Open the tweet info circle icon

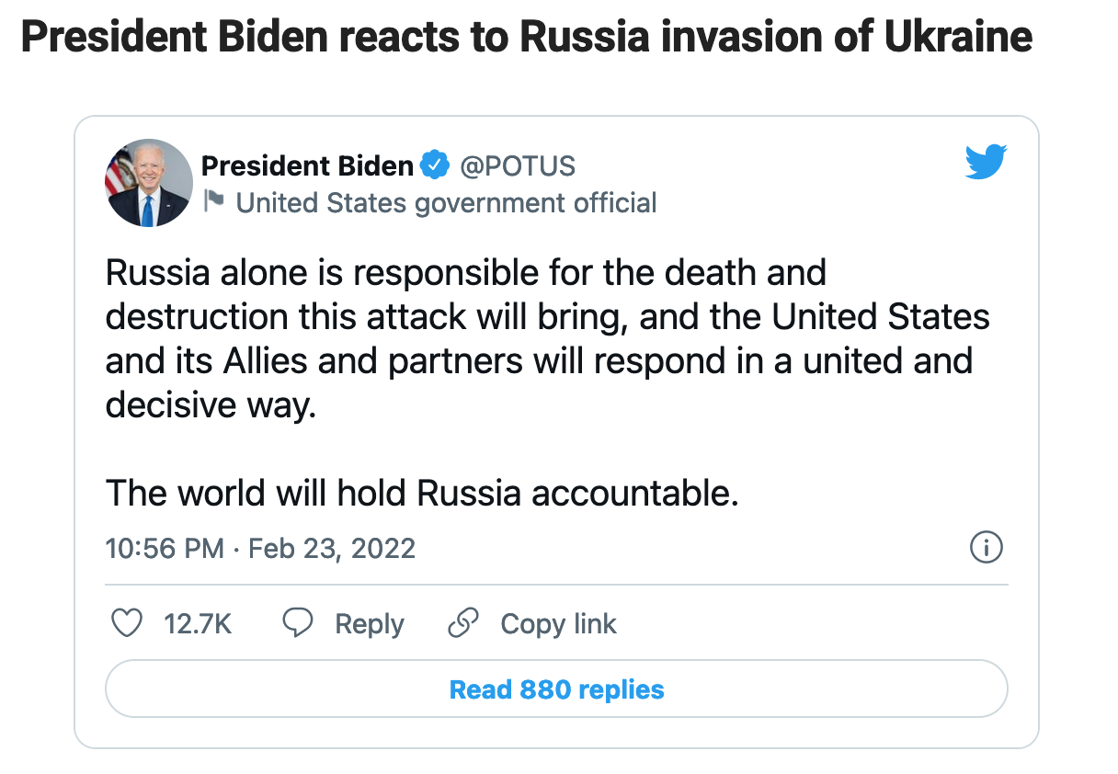[986, 549]
